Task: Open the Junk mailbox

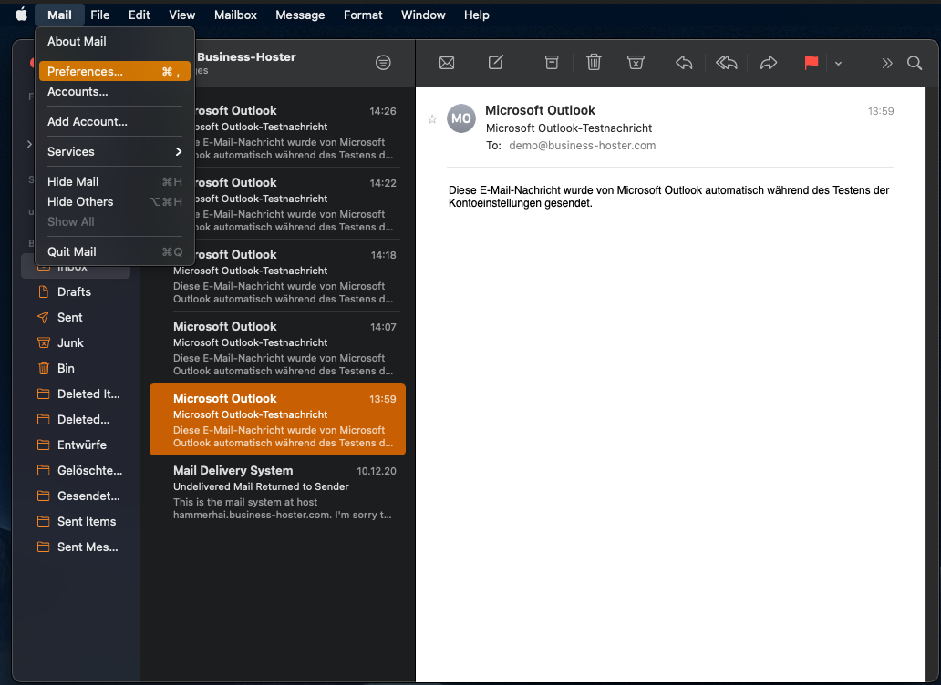Action: (76, 342)
